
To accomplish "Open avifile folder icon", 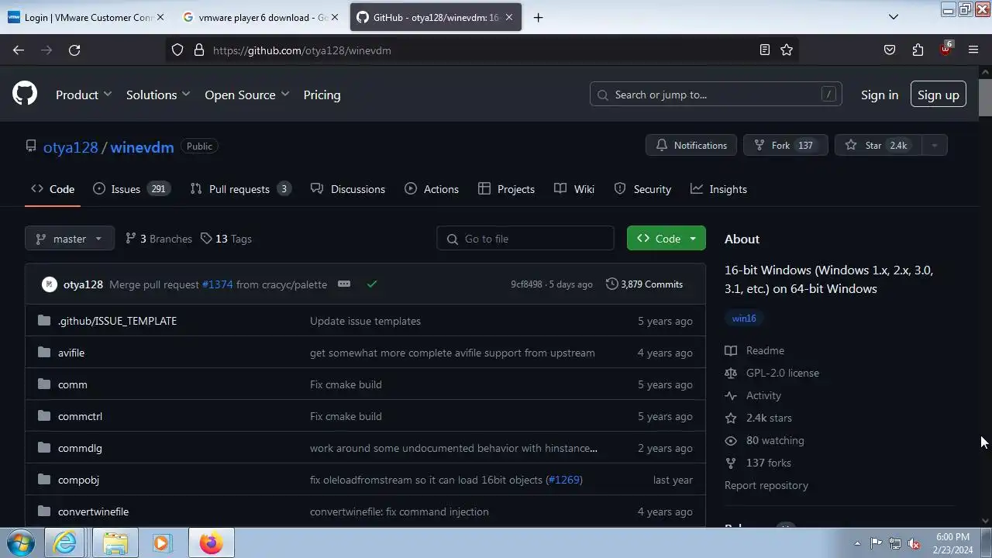I will coord(44,353).
